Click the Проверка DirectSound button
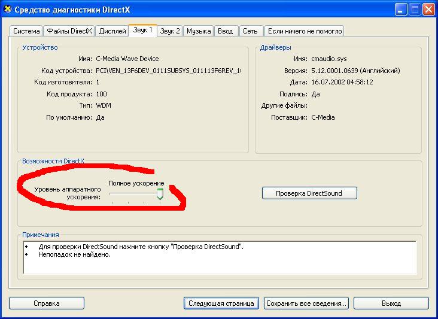The image size is (438, 319). [309, 193]
